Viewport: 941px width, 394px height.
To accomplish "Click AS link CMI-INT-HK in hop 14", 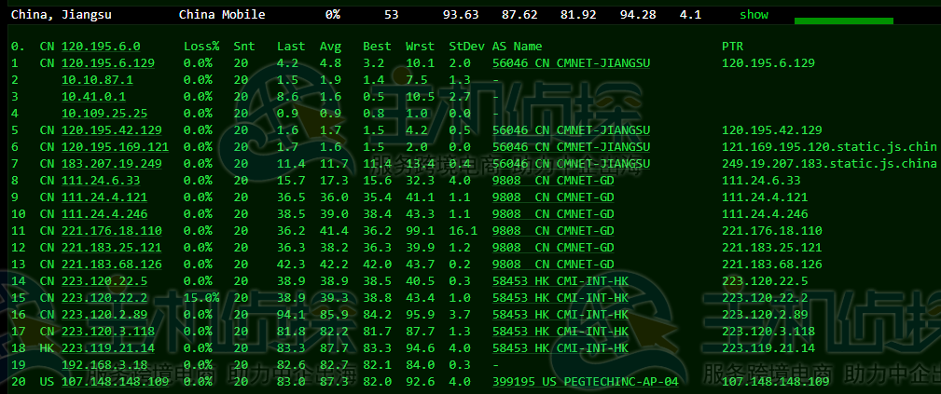I will click(560, 281).
